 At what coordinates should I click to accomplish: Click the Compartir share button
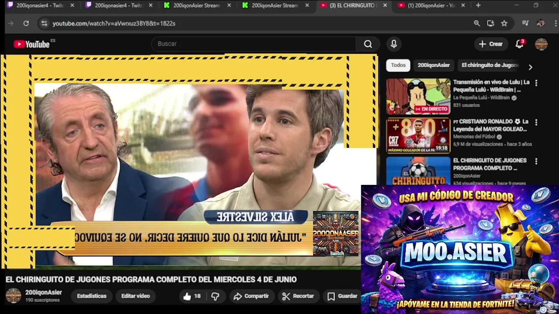[x=251, y=296]
